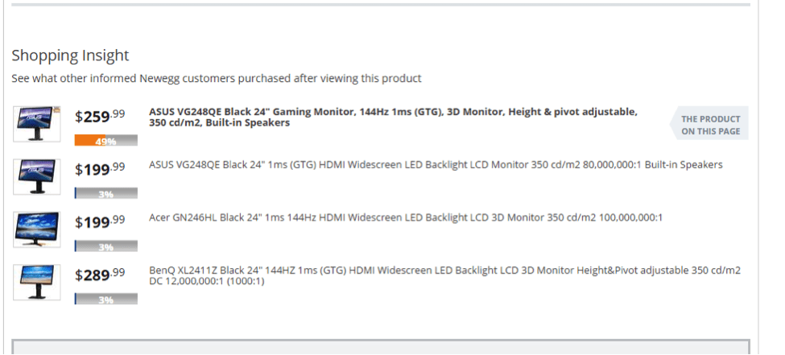Click the $199.99 price of the Acer GN246HL
This screenshot has height=355, width=785.
click(x=100, y=222)
